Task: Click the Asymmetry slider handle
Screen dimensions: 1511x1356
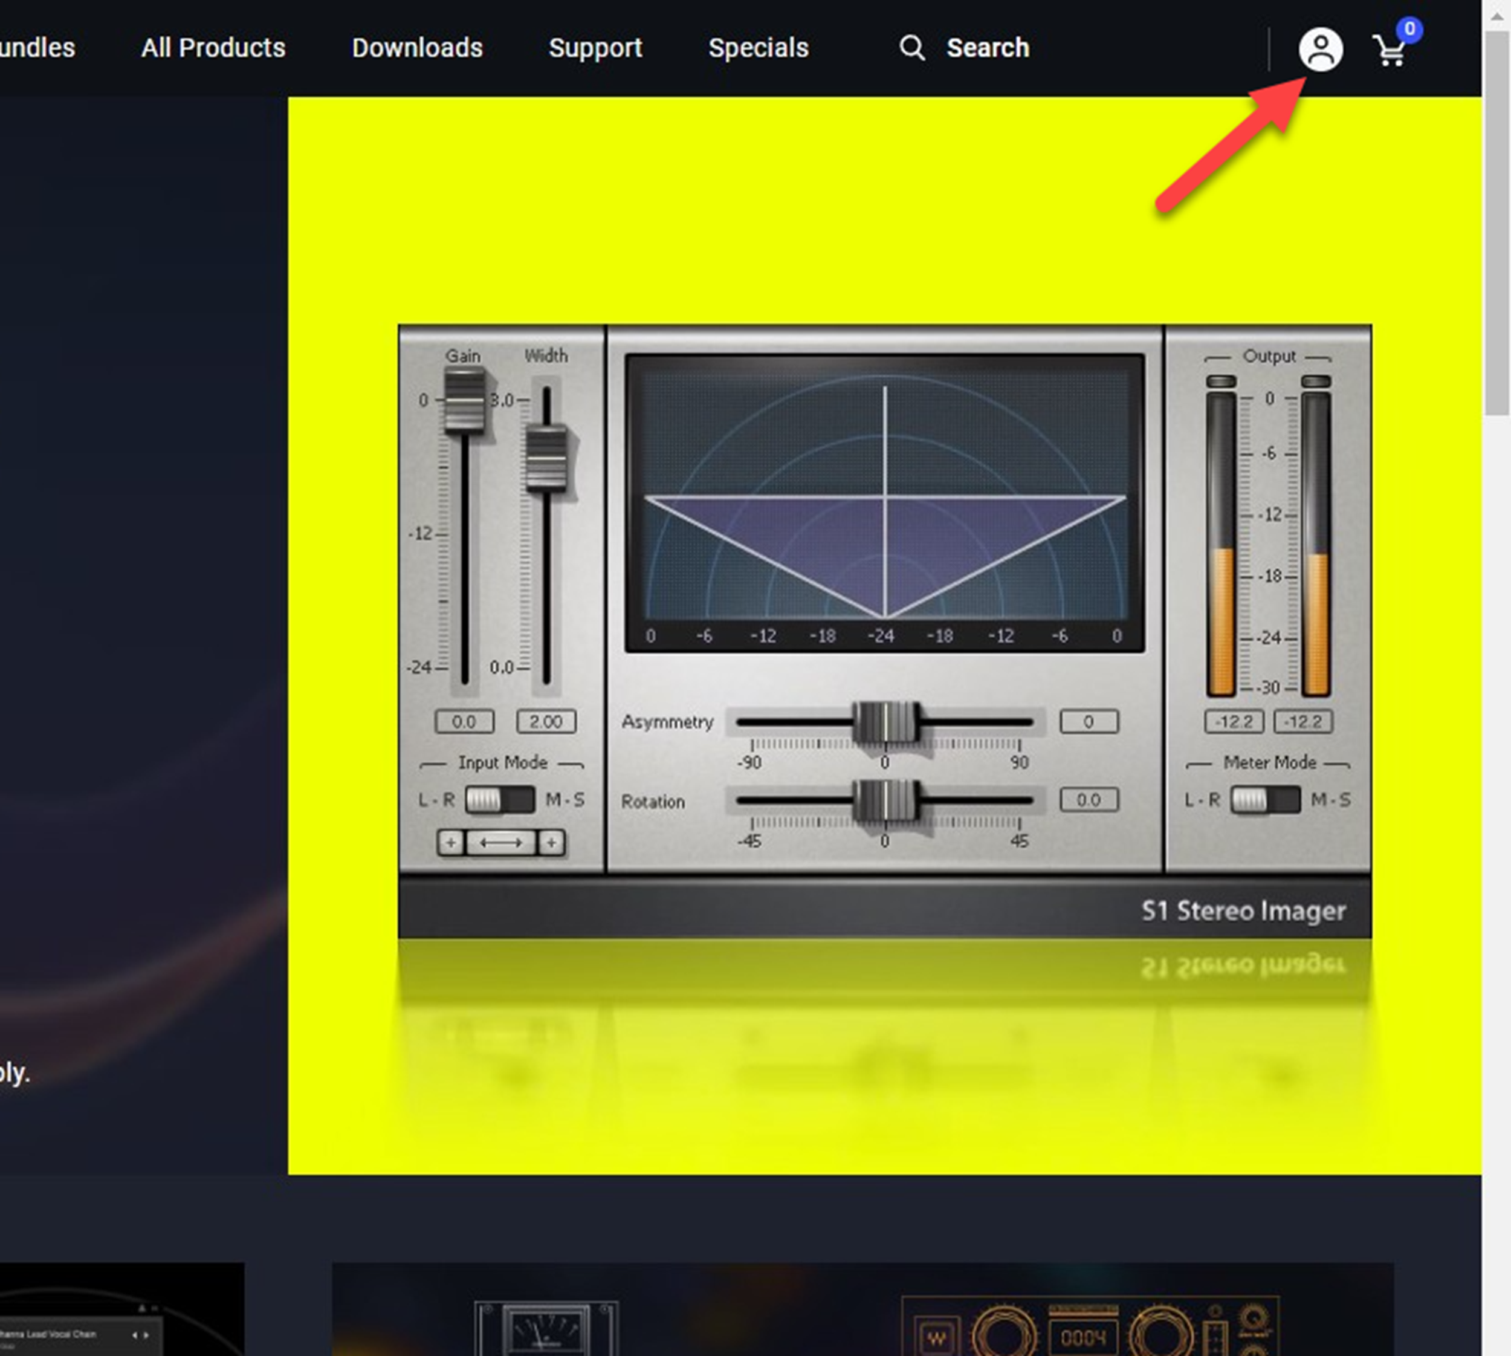Action: tap(885, 722)
